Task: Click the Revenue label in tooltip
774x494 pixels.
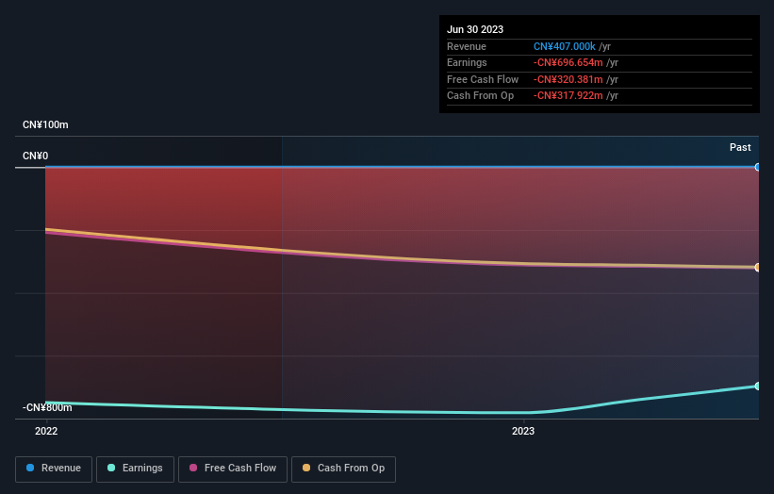Action: [467, 46]
